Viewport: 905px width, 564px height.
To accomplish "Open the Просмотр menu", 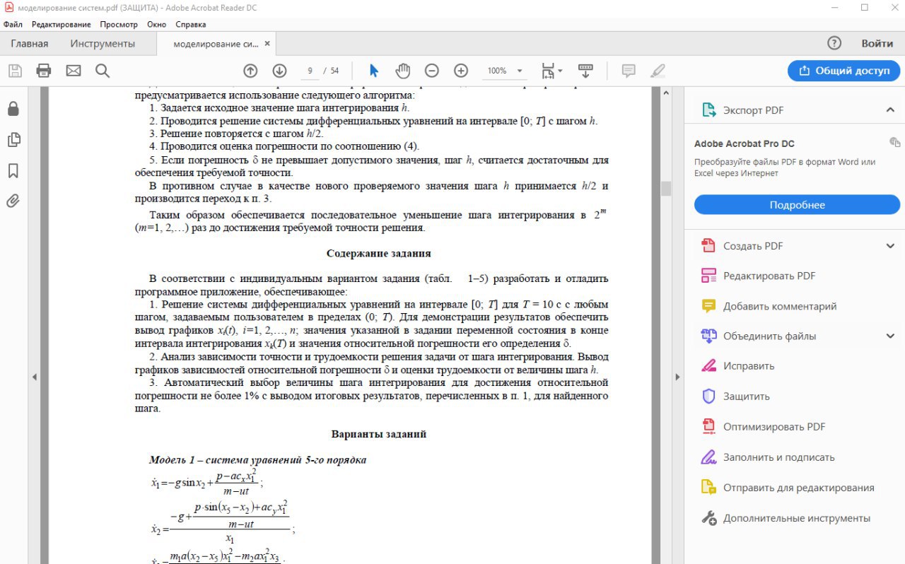I will tap(119, 24).
